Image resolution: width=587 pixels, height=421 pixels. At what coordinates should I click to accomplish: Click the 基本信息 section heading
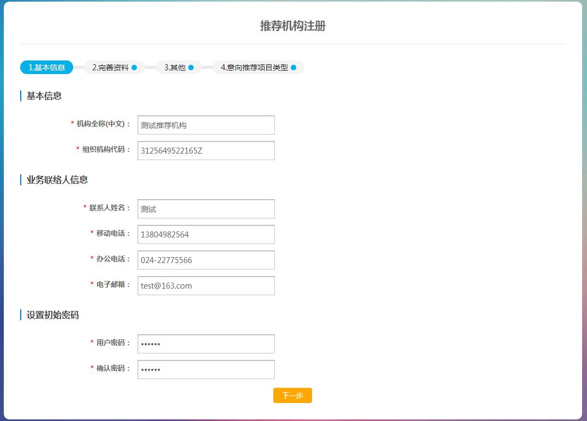pos(44,96)
